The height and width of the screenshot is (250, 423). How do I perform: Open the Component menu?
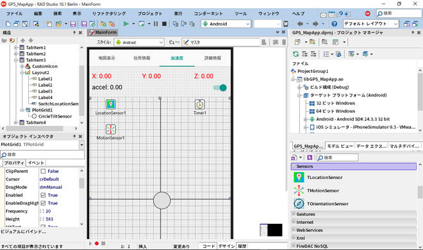pos(208,13)
